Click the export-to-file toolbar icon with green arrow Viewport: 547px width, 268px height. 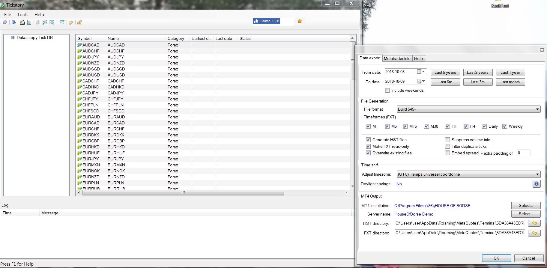click(29, 22)
